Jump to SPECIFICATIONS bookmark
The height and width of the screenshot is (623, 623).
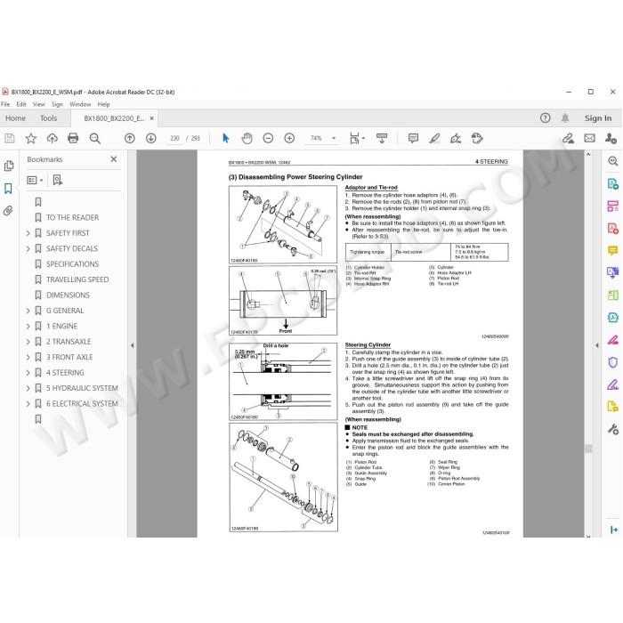[x=72, y=264]
